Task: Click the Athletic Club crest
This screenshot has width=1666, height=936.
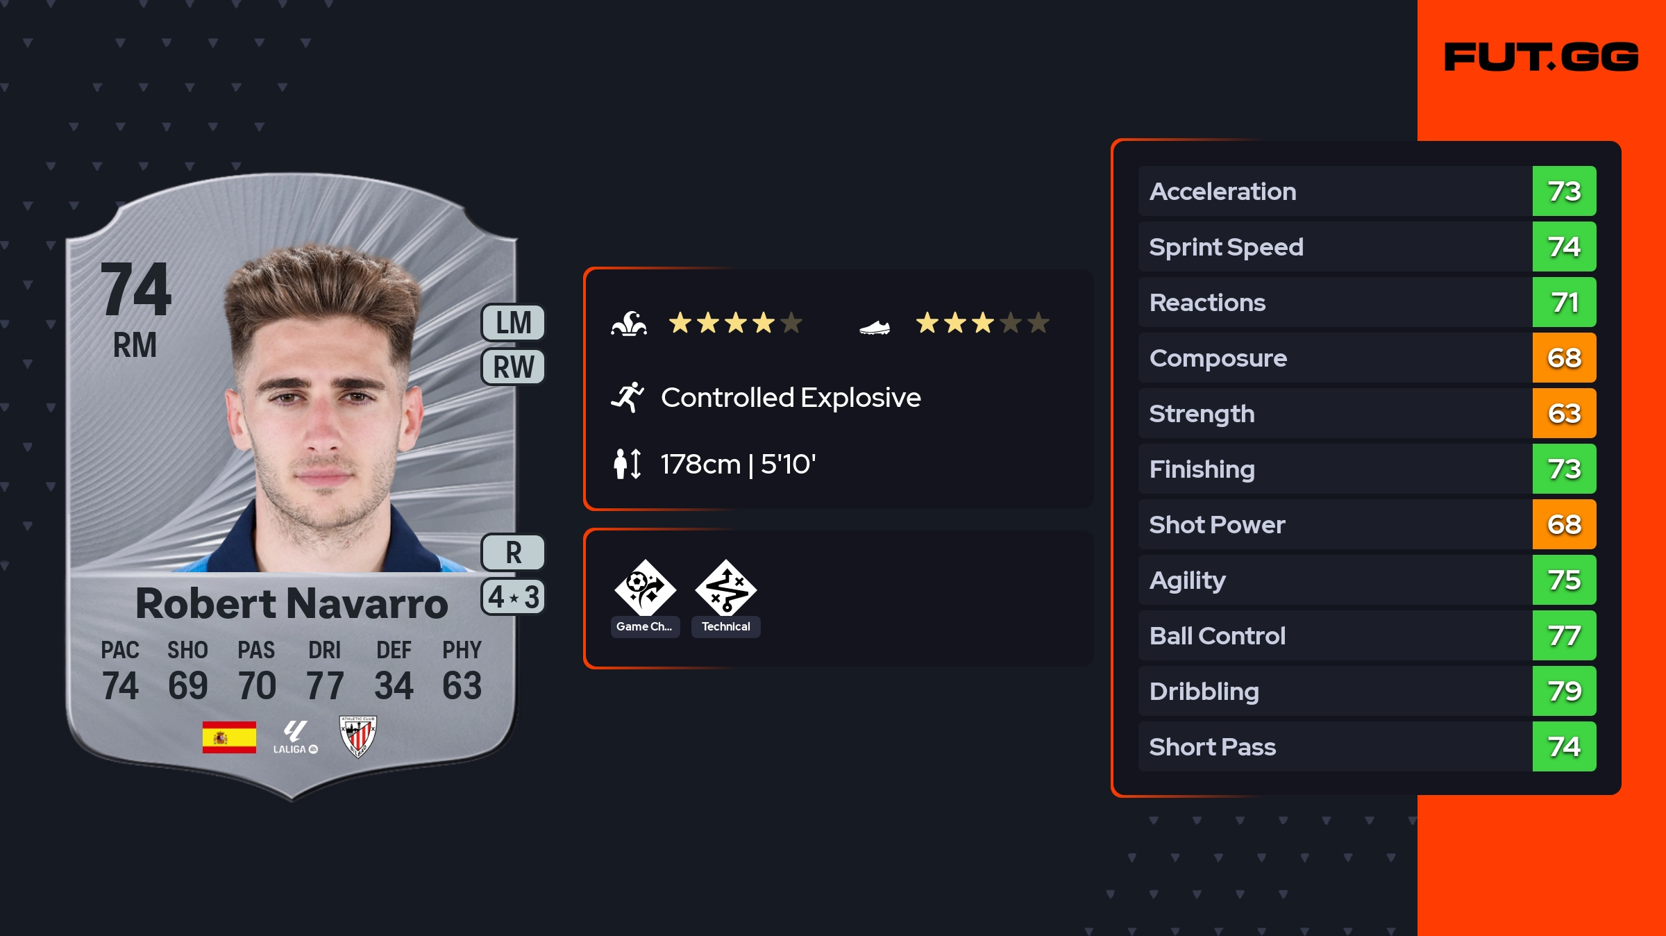Action: tap(357, 737)
